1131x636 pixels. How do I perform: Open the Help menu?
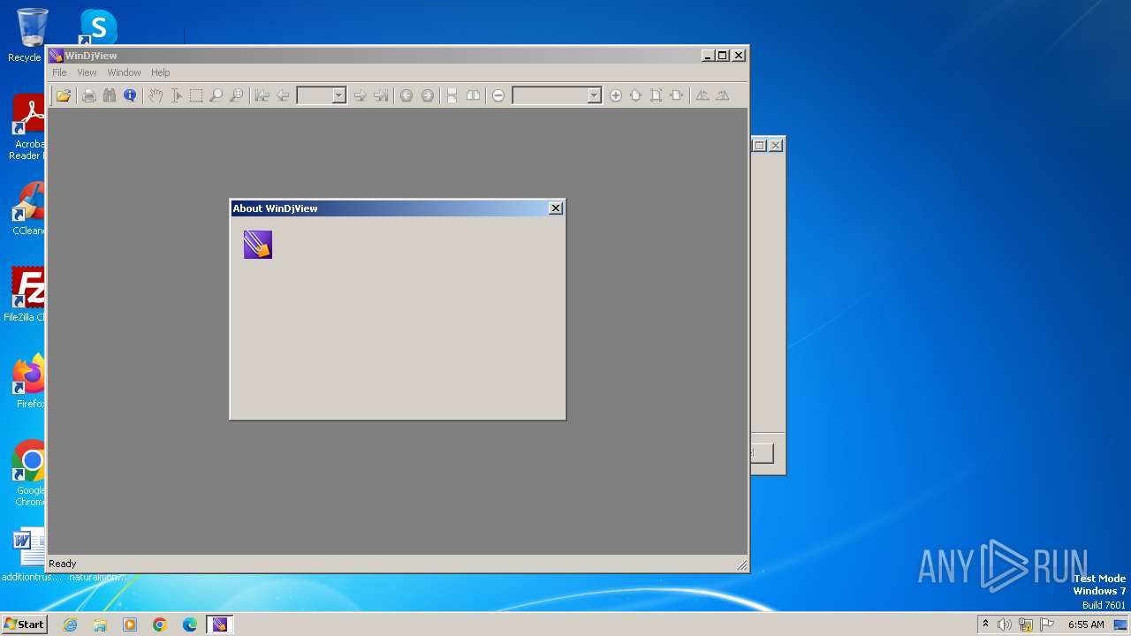click(x=160, y=72)
